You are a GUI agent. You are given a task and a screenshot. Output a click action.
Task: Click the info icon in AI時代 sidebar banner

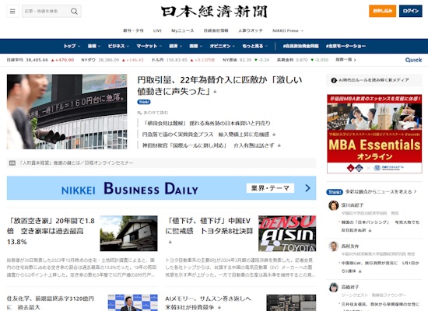334,80
